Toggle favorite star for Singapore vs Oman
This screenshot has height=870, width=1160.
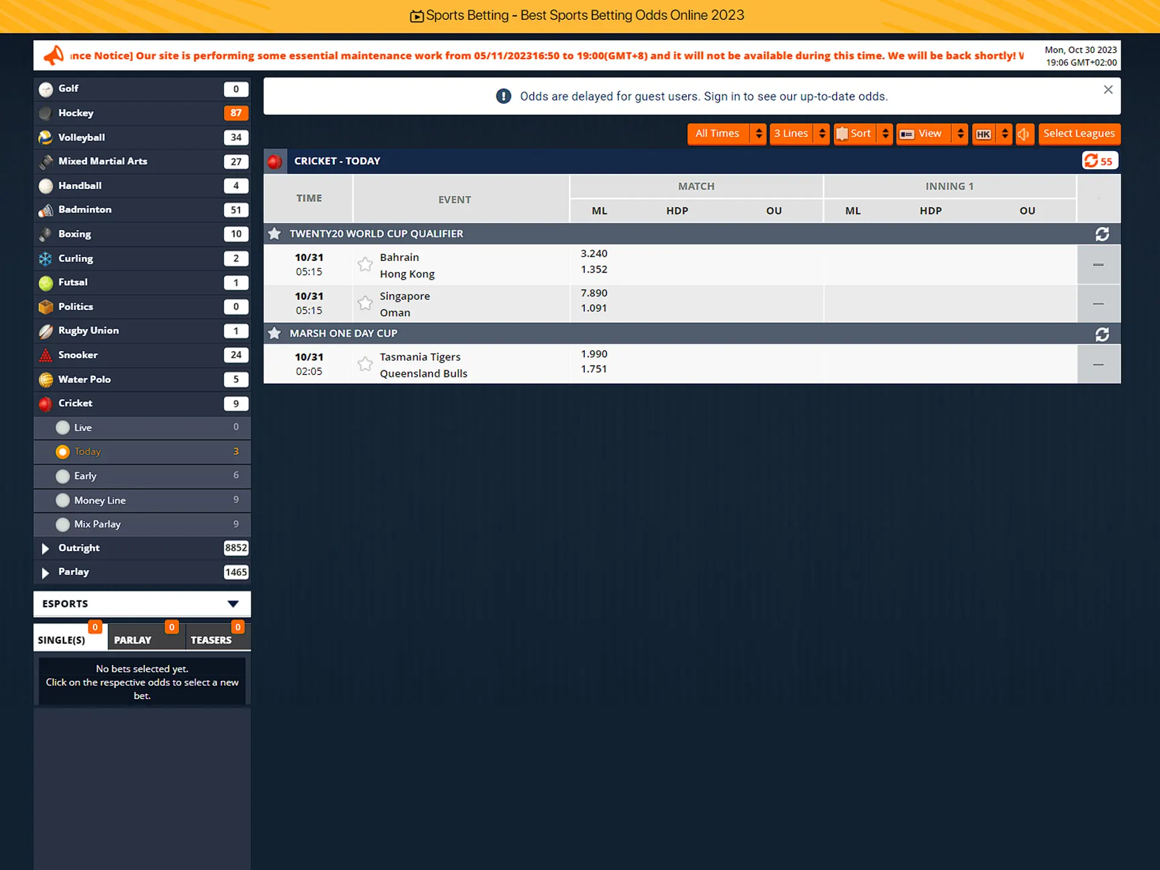[x=366, y=303]
